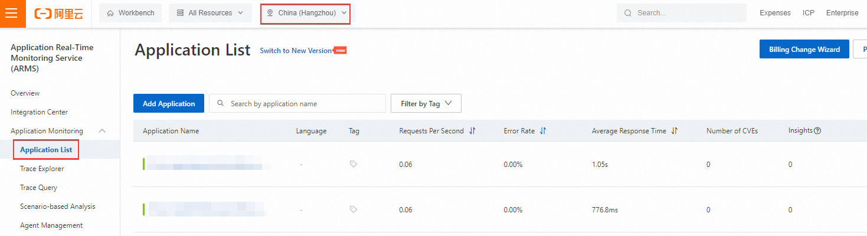The image size is (867, 236).
Task: Expand the All Resources dropdown
Action: tap(210, 13)
